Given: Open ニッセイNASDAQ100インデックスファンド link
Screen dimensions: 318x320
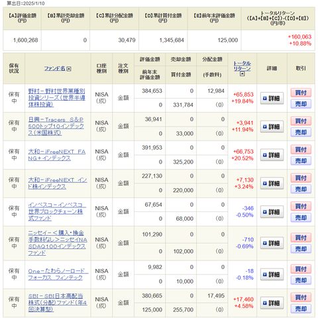Looking at the screenshot, I should point(58,243).
